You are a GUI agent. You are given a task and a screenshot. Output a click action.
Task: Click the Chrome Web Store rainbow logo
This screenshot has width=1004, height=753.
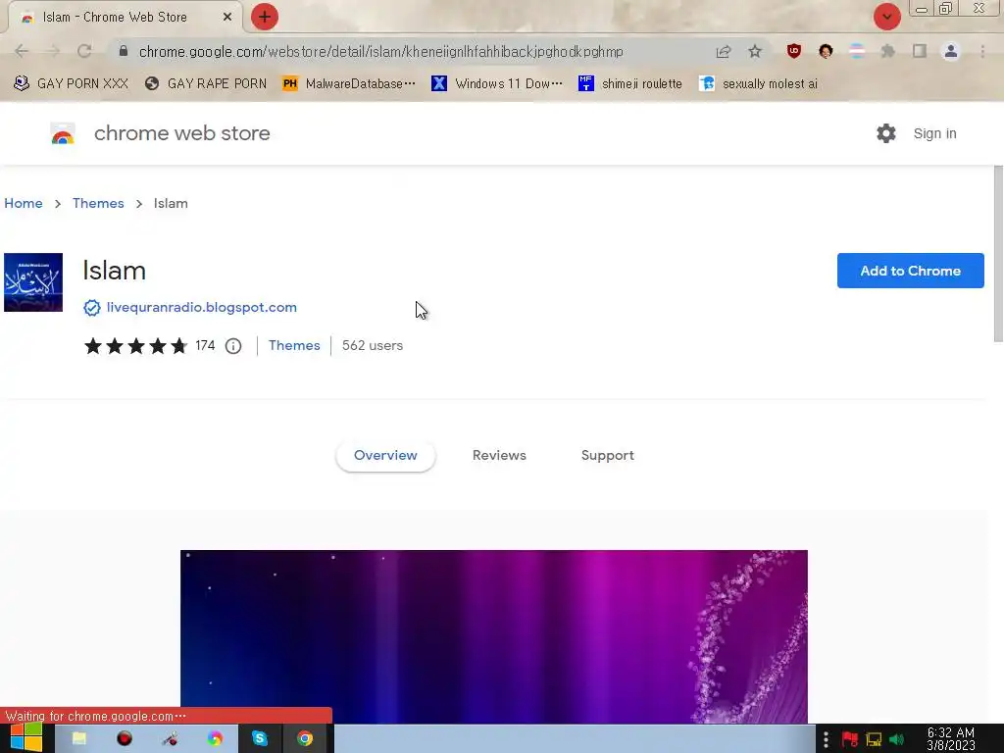pos(63,133)
